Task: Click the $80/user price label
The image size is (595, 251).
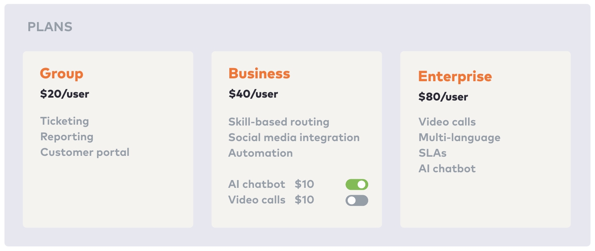Action: 443,97
